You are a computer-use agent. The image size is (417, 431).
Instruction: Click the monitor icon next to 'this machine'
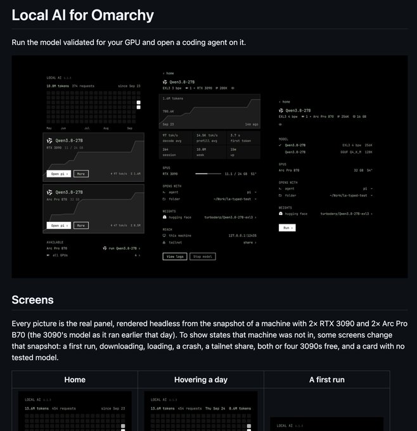coord(164,236)
